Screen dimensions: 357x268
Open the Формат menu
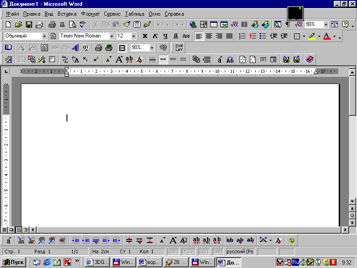(90, 14)
